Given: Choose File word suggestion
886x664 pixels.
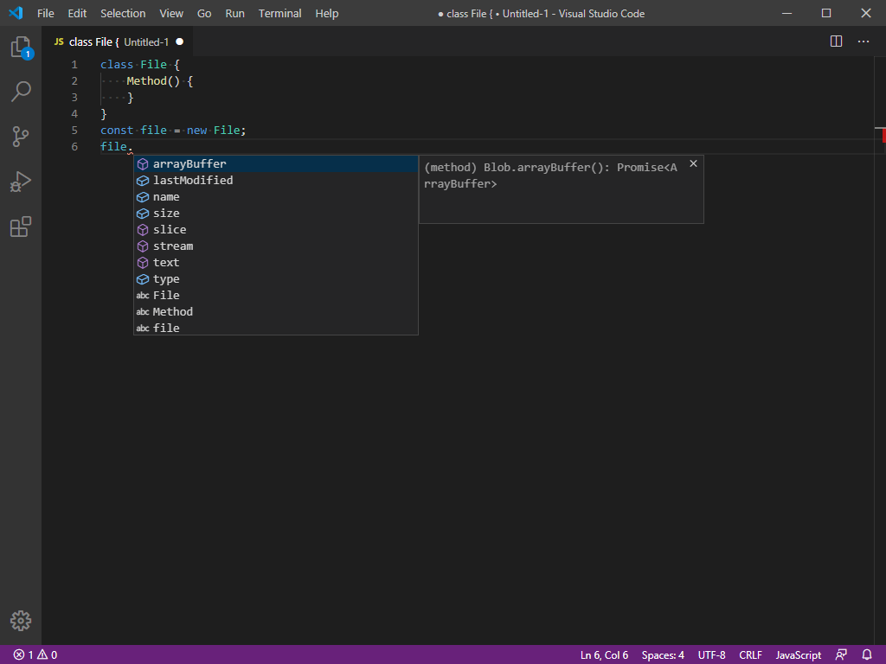Looking at the screenshot, I should [276, 296].
